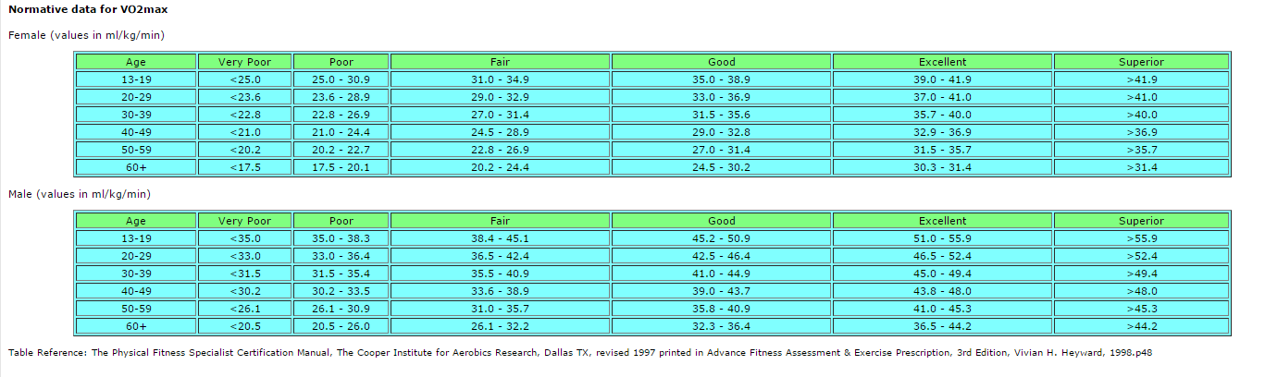Select female cell '32.9 - 36.9'
This screenshot has width=1265, height=377.
(942, 132)
